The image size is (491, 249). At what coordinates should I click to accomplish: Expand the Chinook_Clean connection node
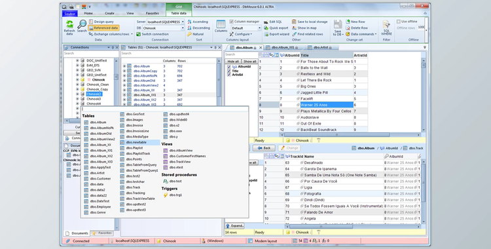pos(77,85)
